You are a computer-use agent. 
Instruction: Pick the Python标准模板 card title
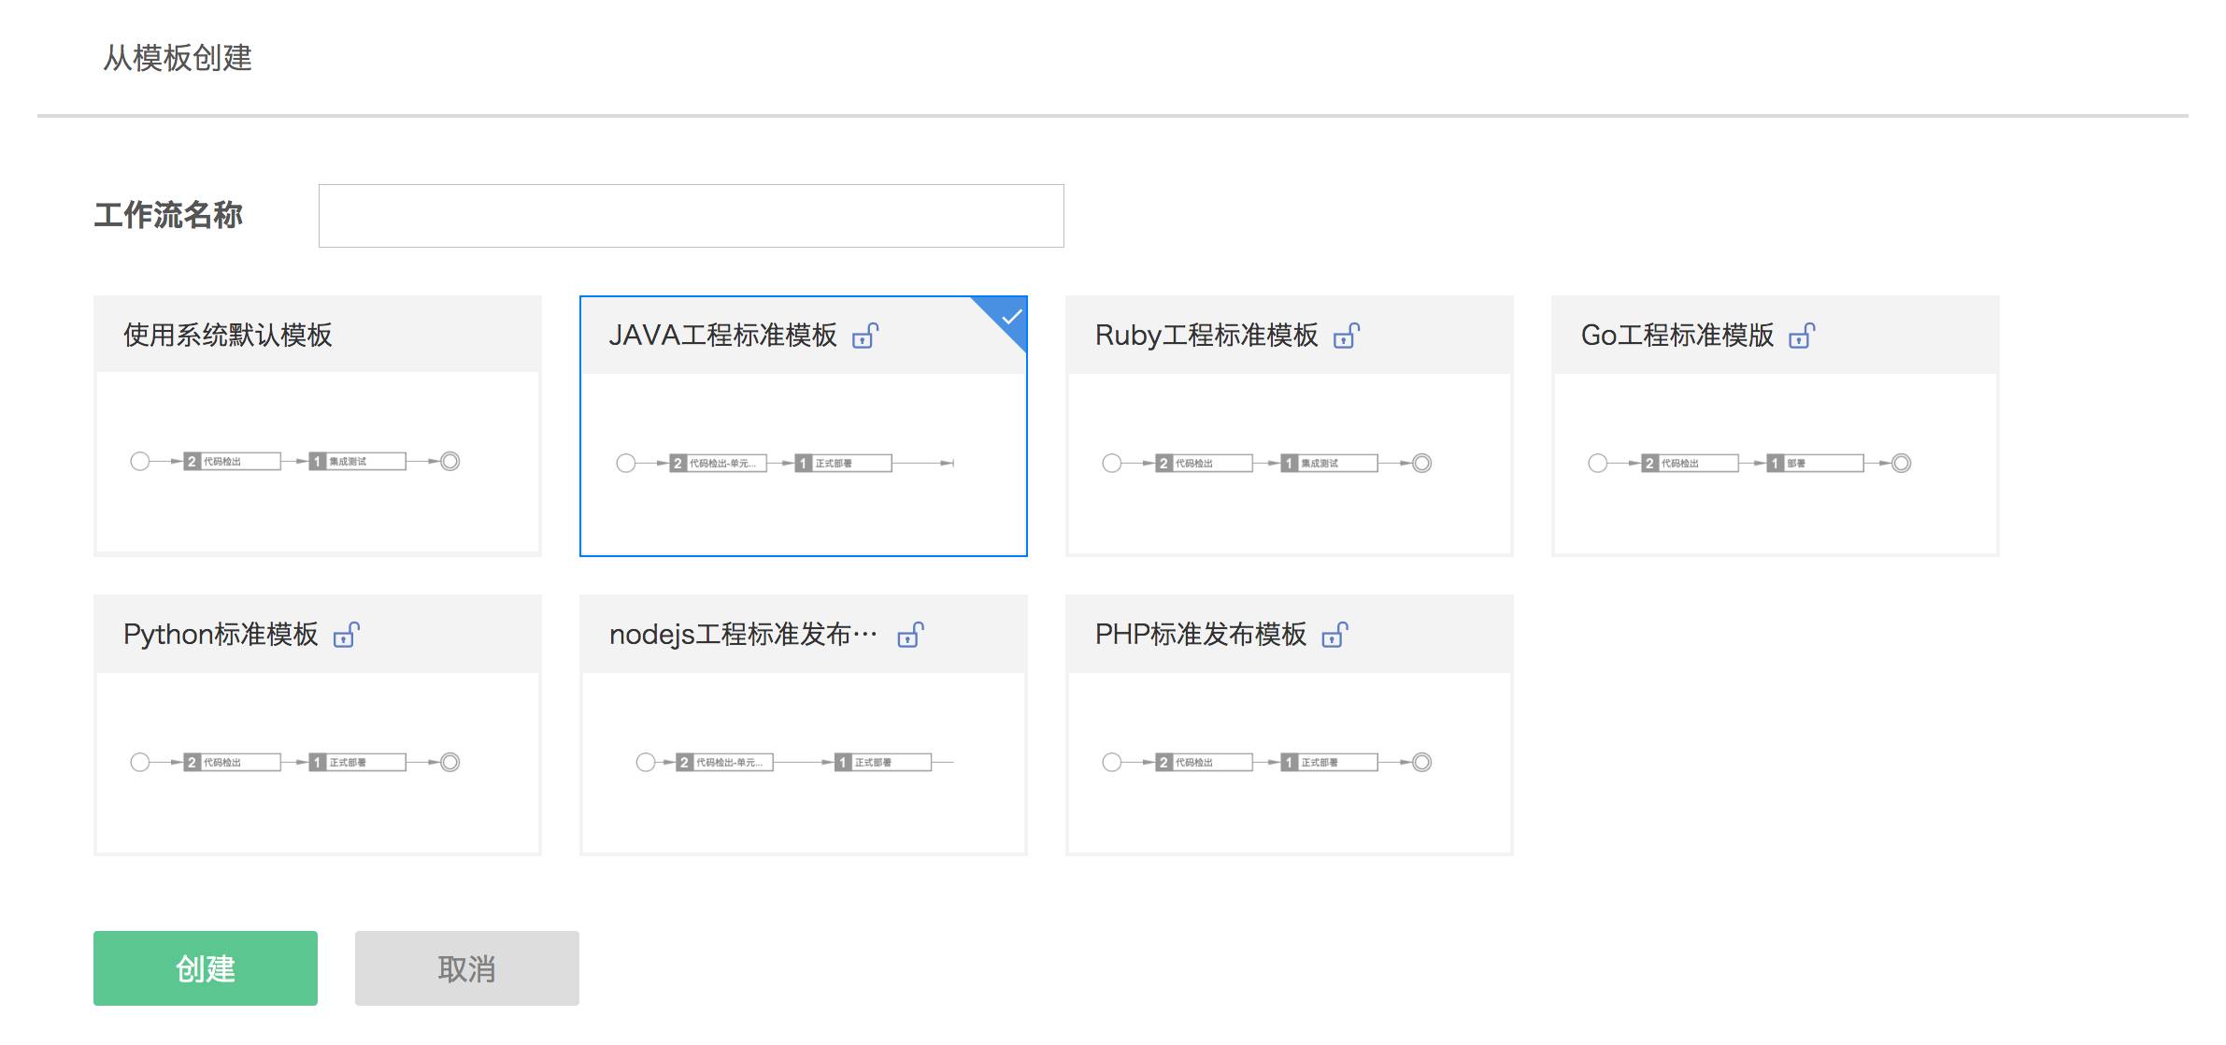coord(221,635)
